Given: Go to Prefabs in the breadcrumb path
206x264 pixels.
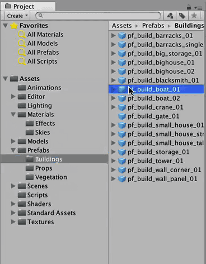Looking at the screenshot, I should pos(153,26).
